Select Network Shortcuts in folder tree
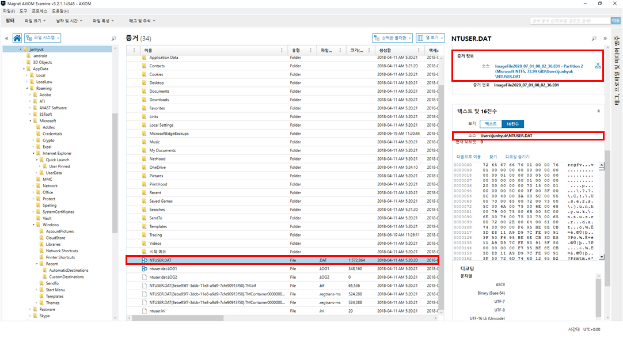The height and width of the screenshot is (338, 623). tap(62, 251)
